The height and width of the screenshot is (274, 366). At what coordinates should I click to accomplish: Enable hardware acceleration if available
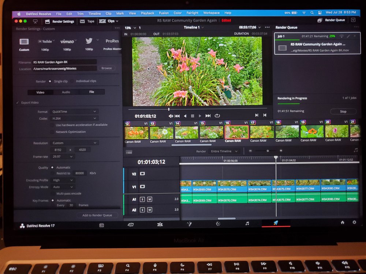pos(52,125)
